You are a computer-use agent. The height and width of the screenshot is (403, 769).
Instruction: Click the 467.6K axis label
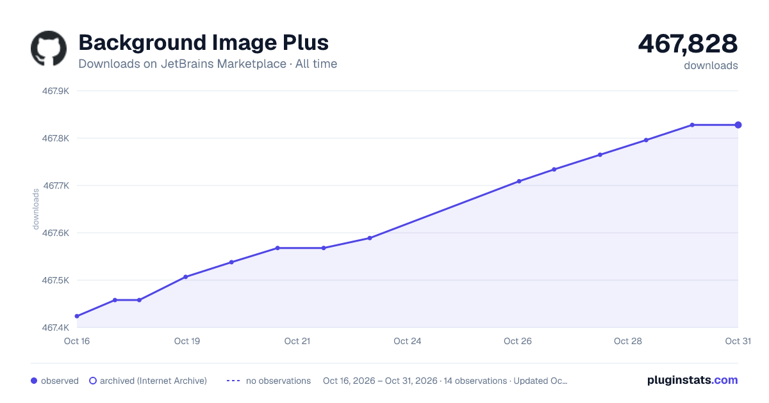[x=56, y=233]
